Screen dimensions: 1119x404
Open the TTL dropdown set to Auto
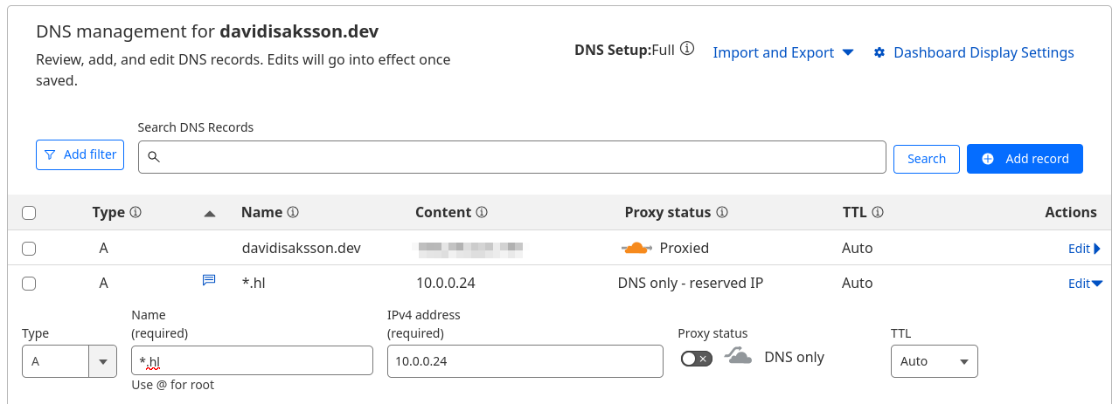coord(934,361)
